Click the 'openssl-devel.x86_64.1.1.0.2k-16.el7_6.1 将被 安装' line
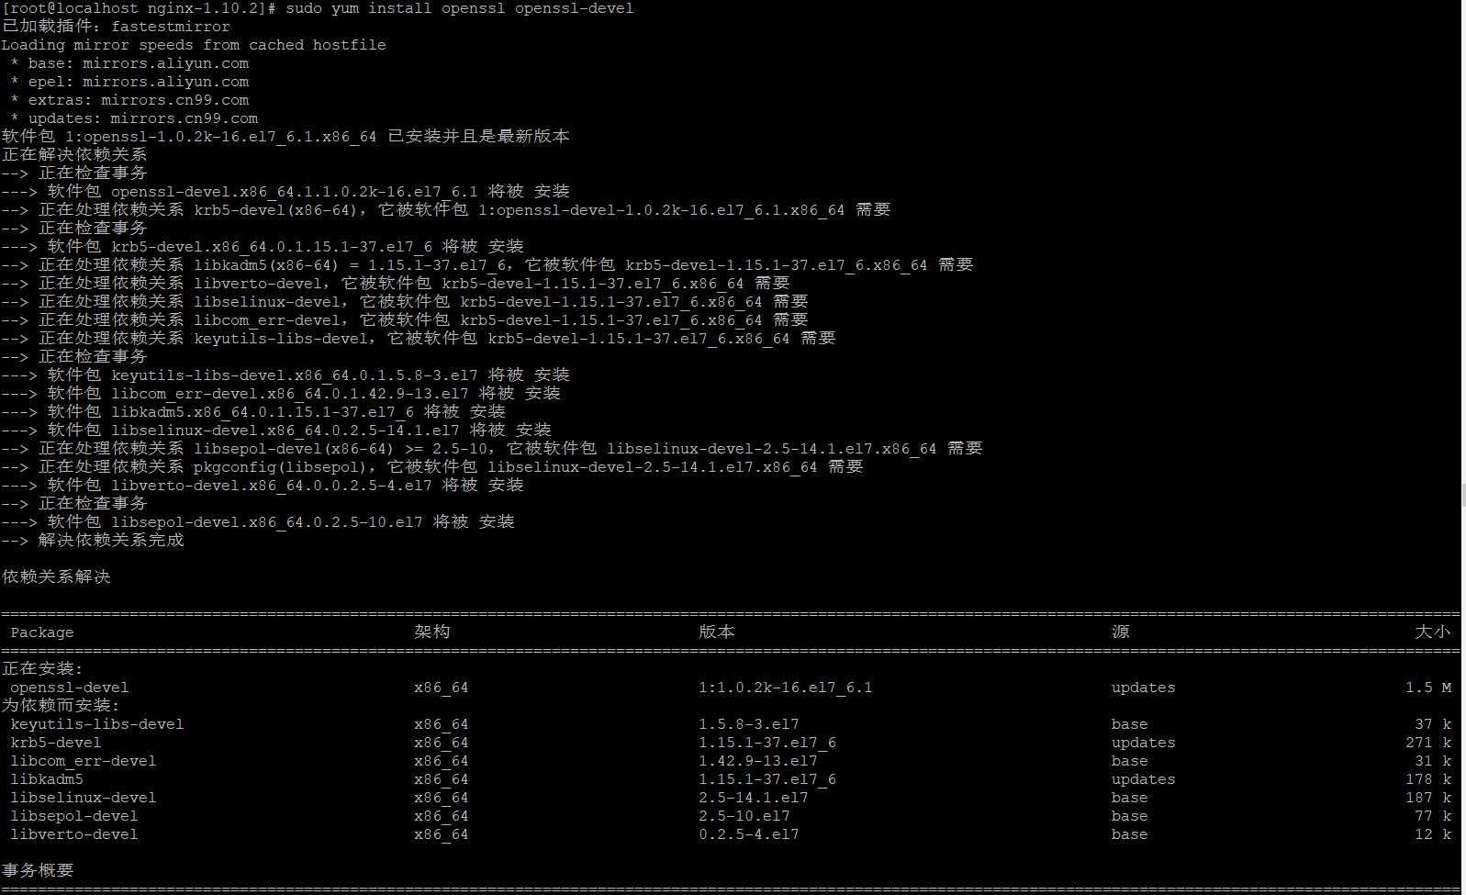 (285, 191)
